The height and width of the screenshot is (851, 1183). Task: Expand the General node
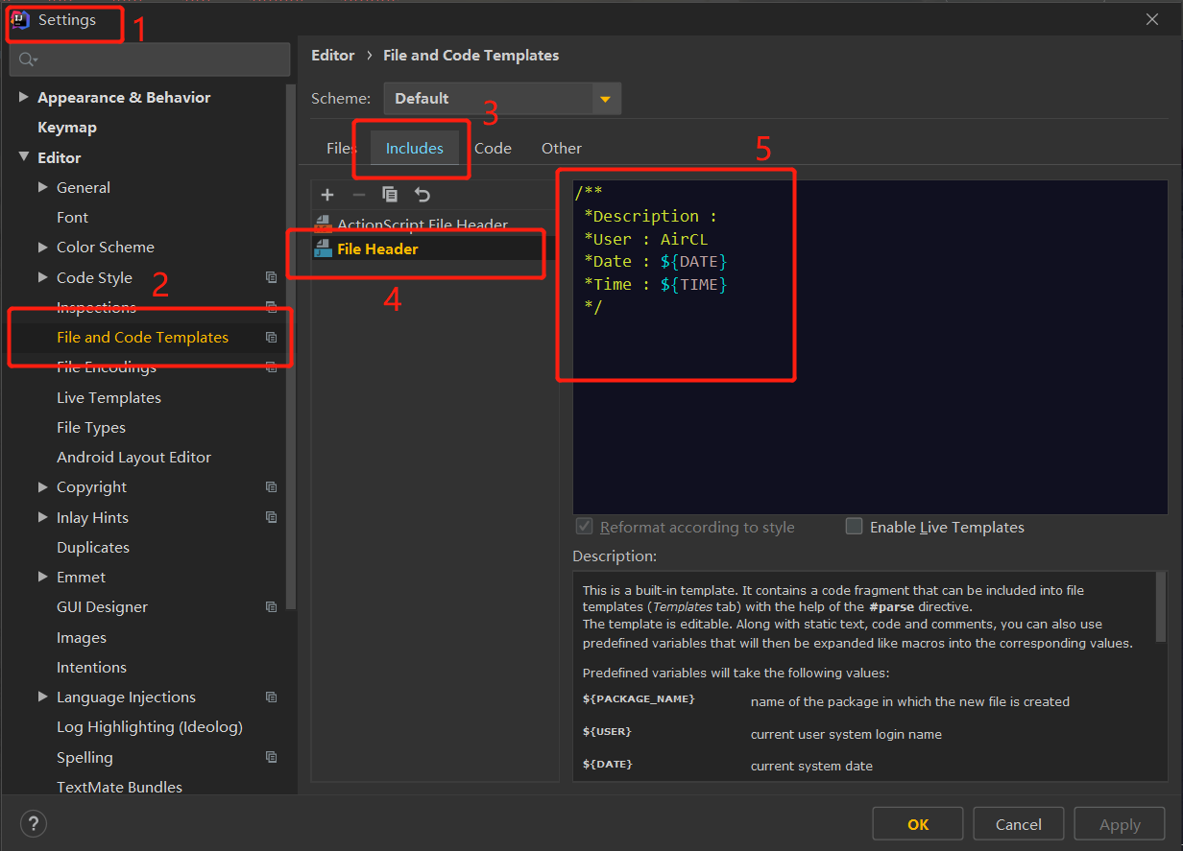[x=42, y=187]
